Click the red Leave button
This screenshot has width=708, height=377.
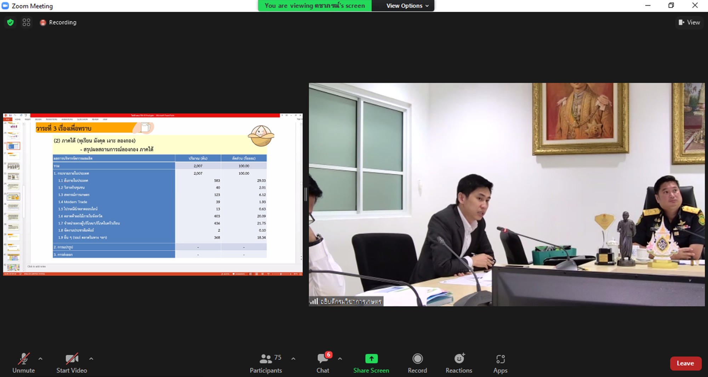point(685,363)
